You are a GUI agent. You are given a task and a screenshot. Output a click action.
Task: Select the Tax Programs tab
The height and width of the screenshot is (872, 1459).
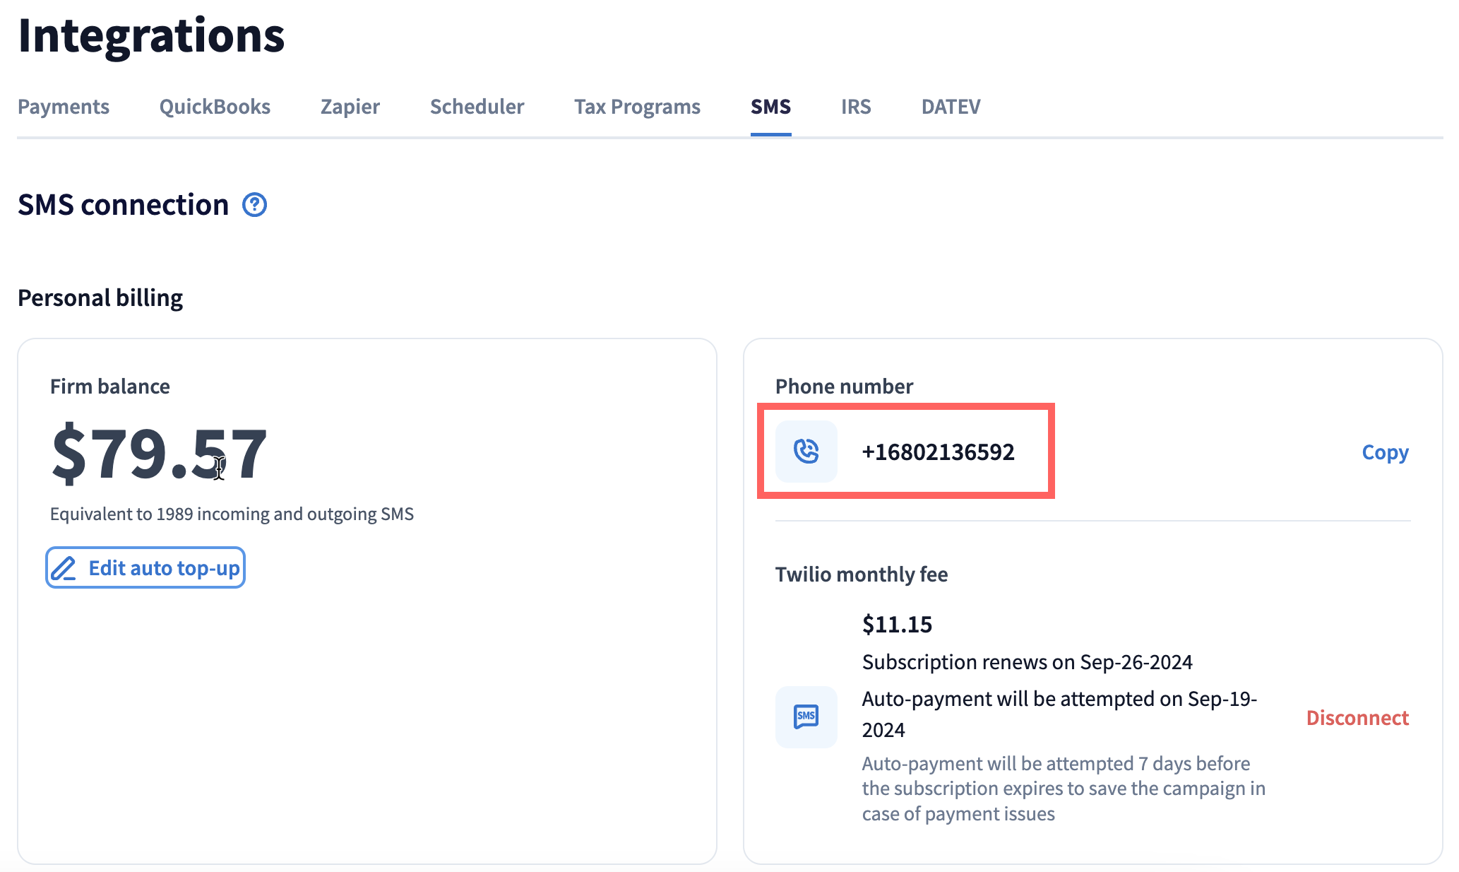(637, 107)
